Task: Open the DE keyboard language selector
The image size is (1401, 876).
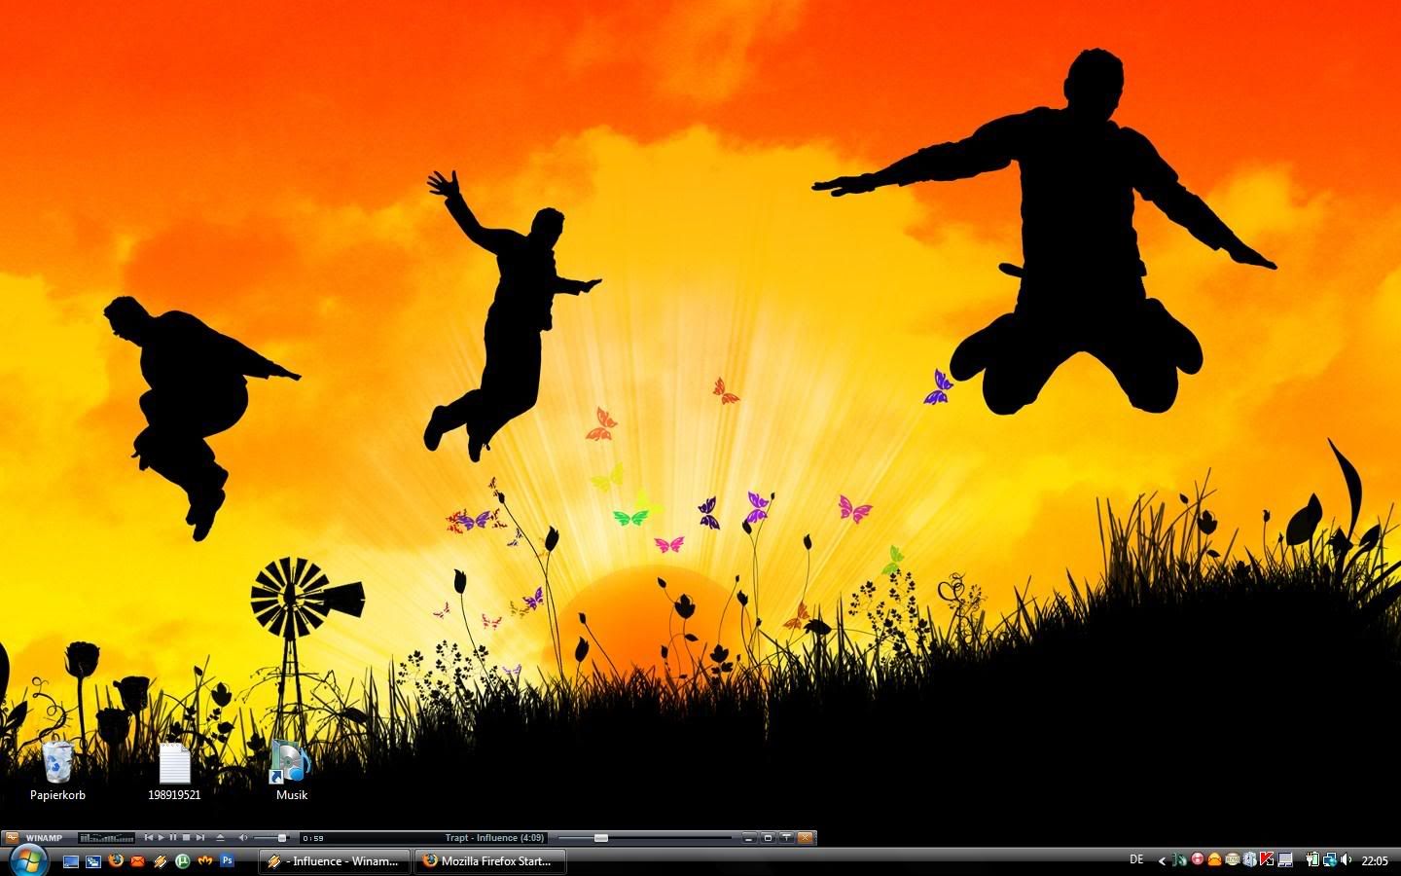Action: (1136, 859)
